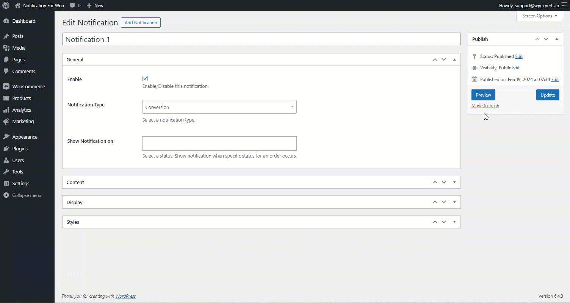Click the comments bubble icon in admin bar

[x=72, y=6]
